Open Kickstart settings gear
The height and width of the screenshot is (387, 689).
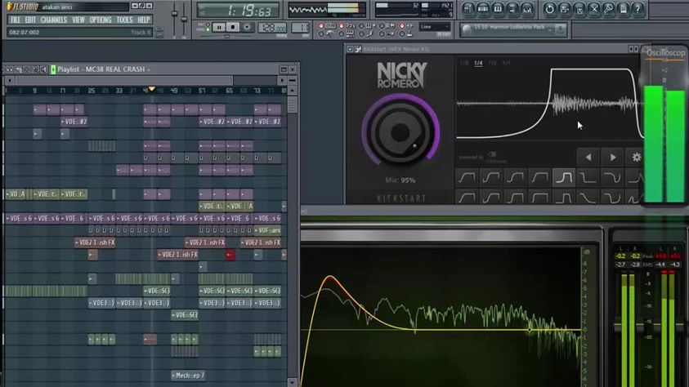click(636, 157)
